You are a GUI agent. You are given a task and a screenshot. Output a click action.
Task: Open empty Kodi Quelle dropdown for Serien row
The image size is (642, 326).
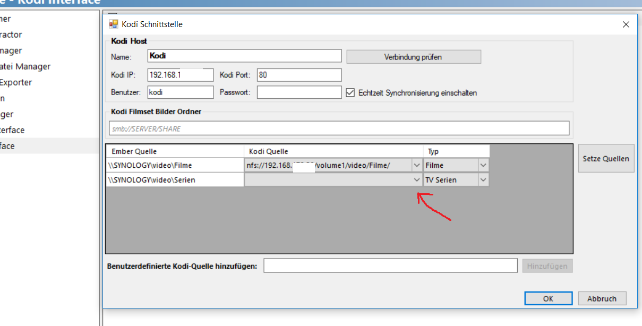coord(417,179)
